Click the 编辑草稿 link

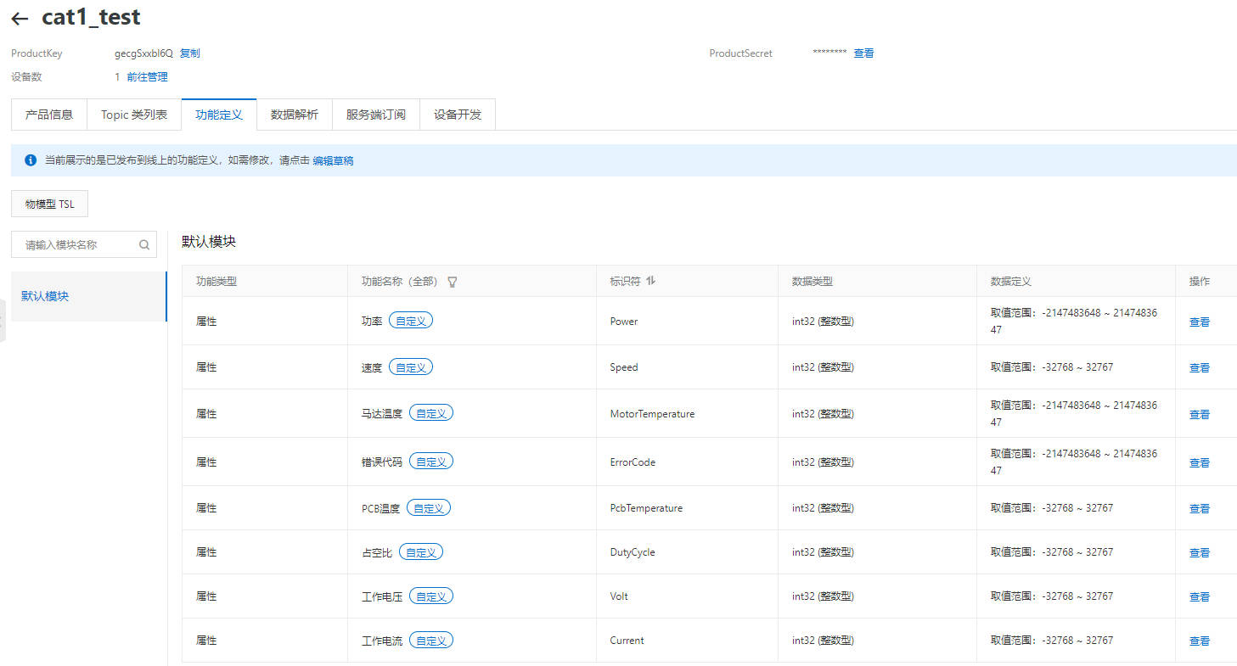[x=333, y=160]
